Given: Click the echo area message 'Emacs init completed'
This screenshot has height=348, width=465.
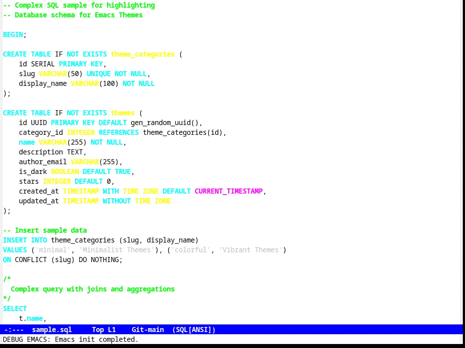Looking at the screenshot, I should [97, 339].
